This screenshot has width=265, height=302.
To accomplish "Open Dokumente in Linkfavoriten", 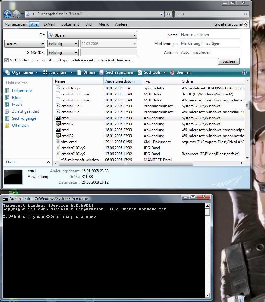I will point(22,90).
